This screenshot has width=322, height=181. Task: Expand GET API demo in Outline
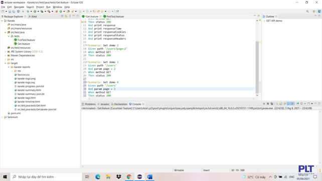click(264, 21)
